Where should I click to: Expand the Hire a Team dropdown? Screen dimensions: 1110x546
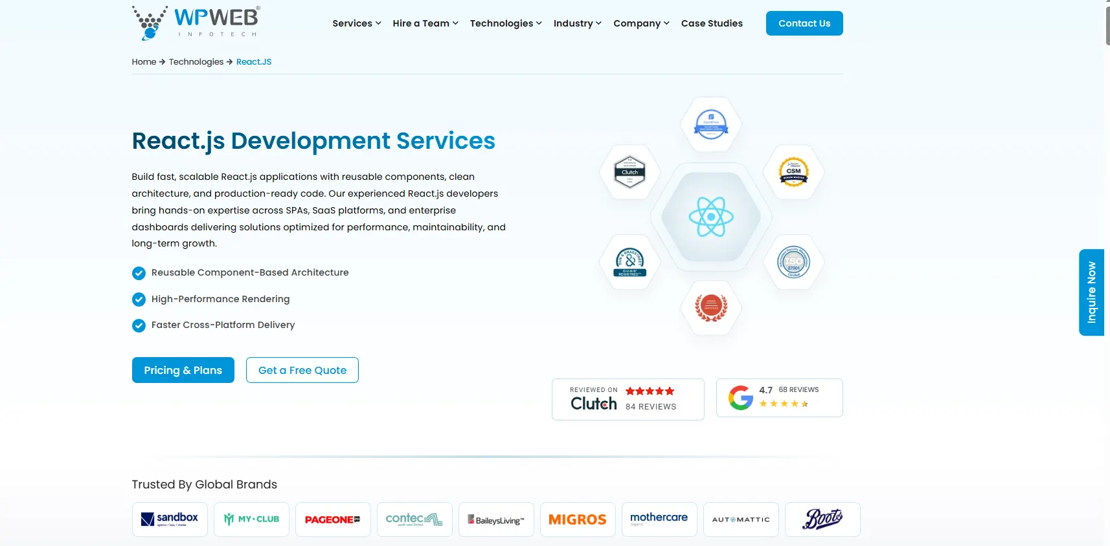pos(425,23)
